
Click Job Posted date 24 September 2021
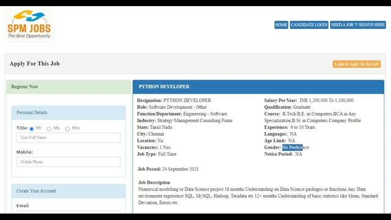[x=180, y=169]
